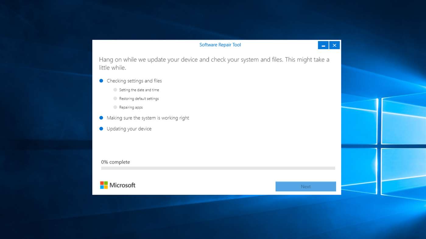
Task: Click the gray dot beside Restoring default settings
Action: coord(115,98)
